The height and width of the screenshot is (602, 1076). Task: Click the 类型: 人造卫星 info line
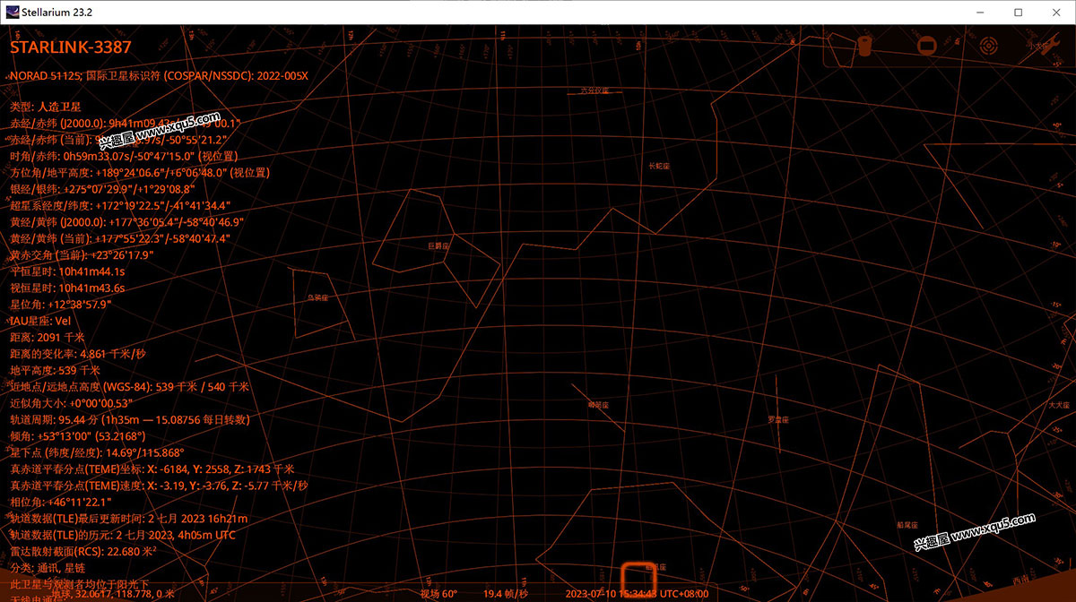pos(45,107)
